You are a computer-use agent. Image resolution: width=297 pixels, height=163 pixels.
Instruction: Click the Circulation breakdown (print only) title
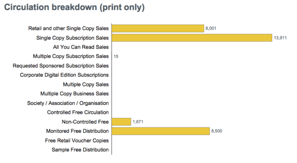click(x=74, y=7)
